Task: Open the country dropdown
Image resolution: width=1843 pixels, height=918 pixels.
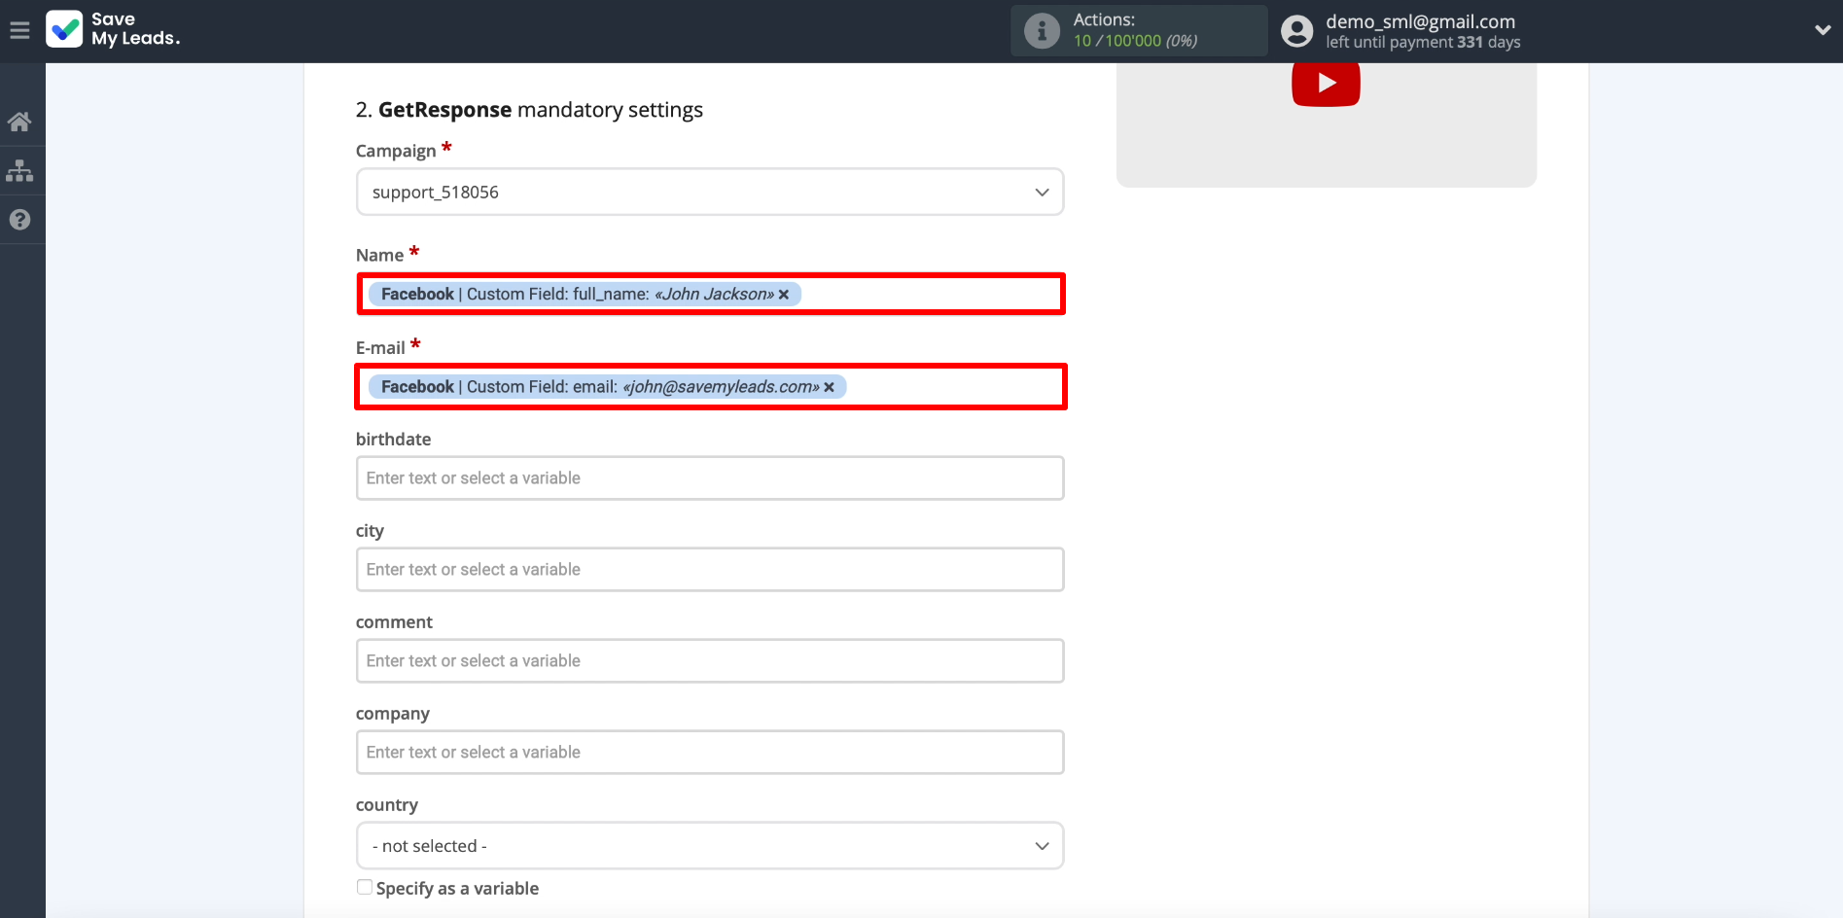Action: coord(710,846)
